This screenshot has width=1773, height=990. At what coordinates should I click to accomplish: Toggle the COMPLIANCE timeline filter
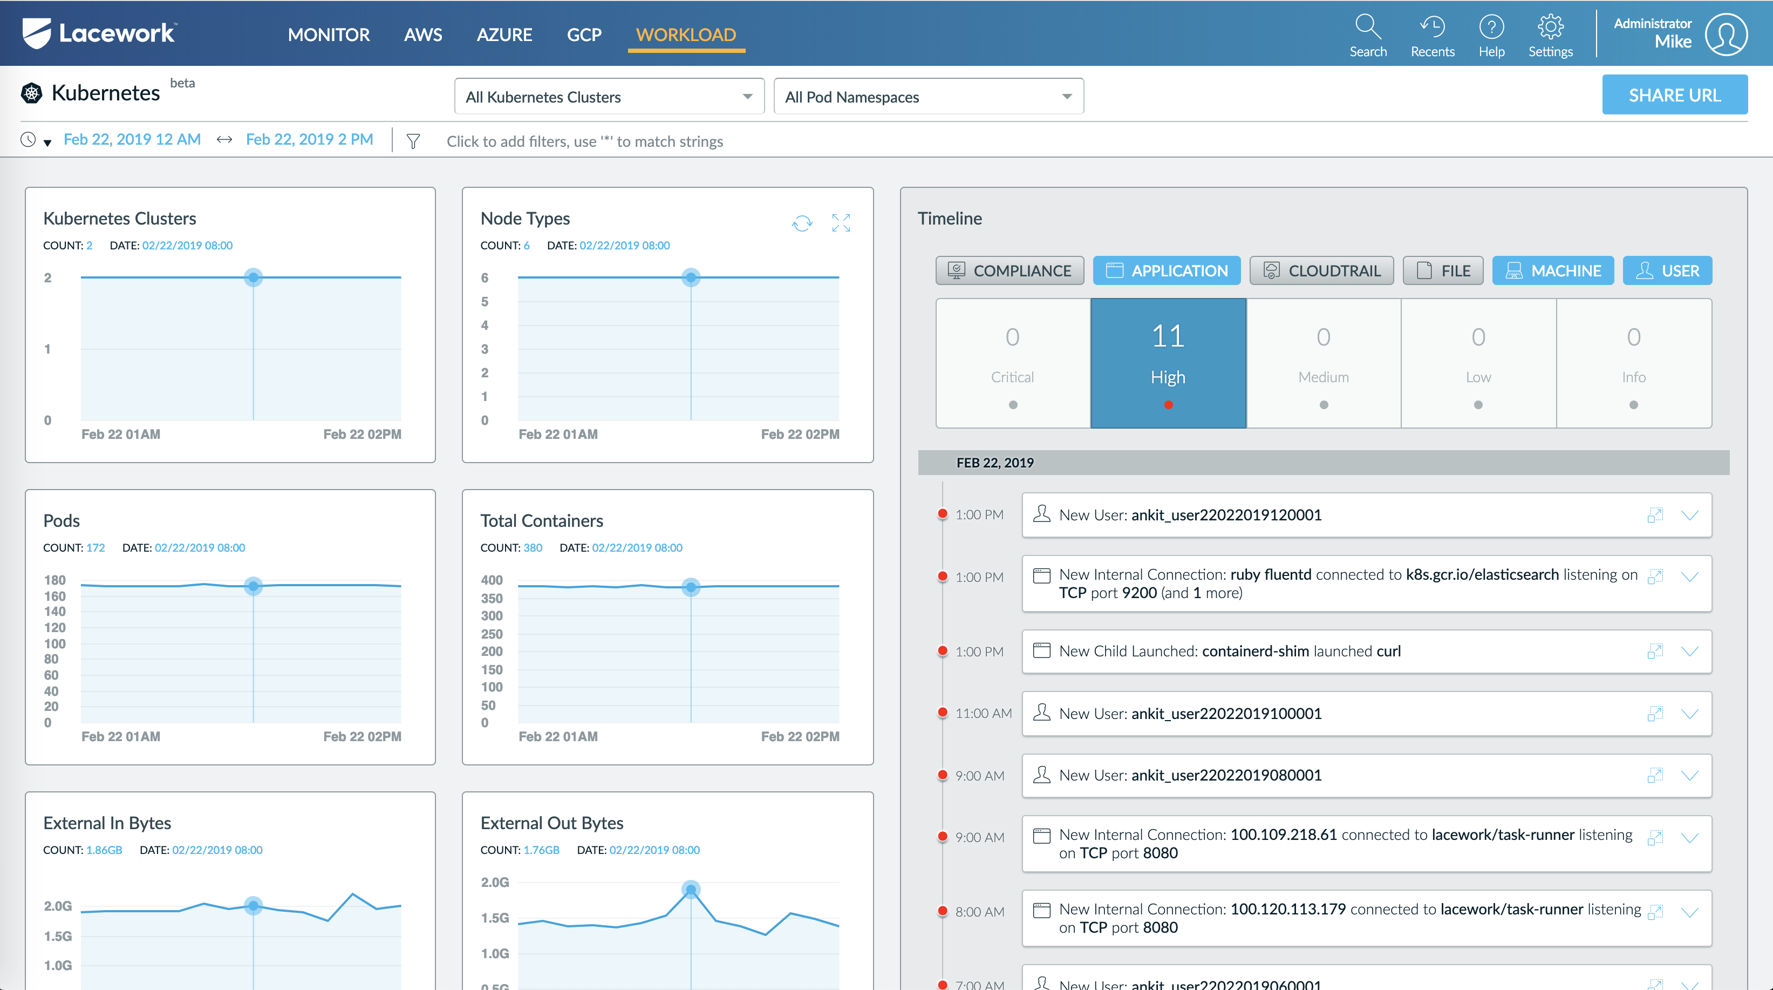point(1010,270)
